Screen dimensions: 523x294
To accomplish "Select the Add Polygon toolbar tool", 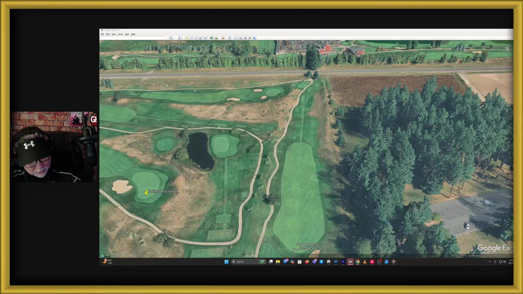I will click(191, 38).
